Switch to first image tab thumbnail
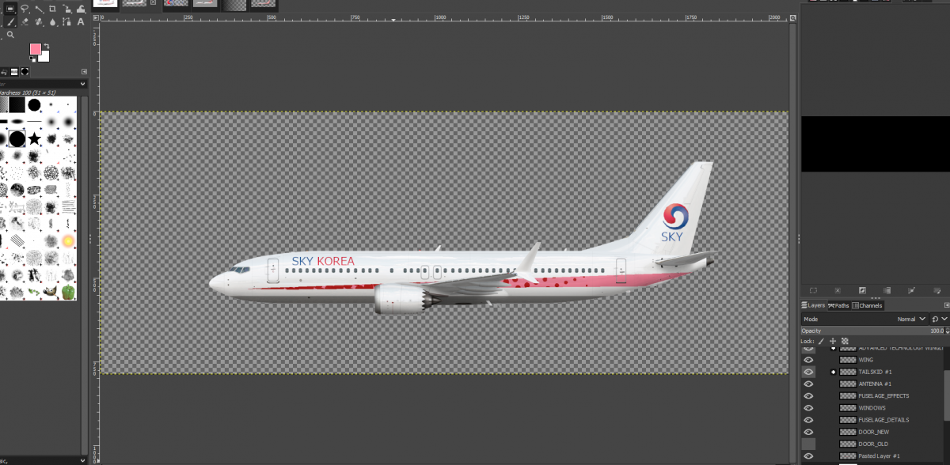This screenshot has height=465, width=950. [105, 3]
